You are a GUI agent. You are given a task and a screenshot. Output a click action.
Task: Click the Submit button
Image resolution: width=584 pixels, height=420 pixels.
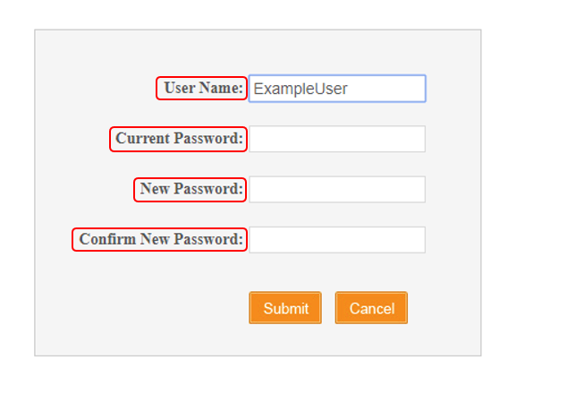(285, 308)
